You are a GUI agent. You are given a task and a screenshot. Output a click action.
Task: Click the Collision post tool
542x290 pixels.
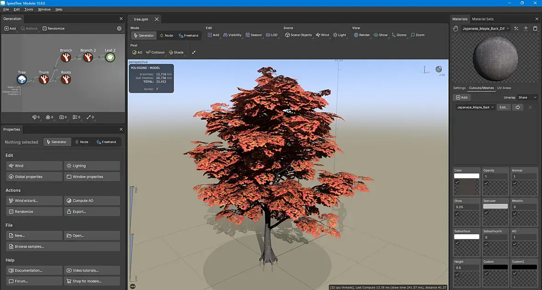(x=155, y=52)
